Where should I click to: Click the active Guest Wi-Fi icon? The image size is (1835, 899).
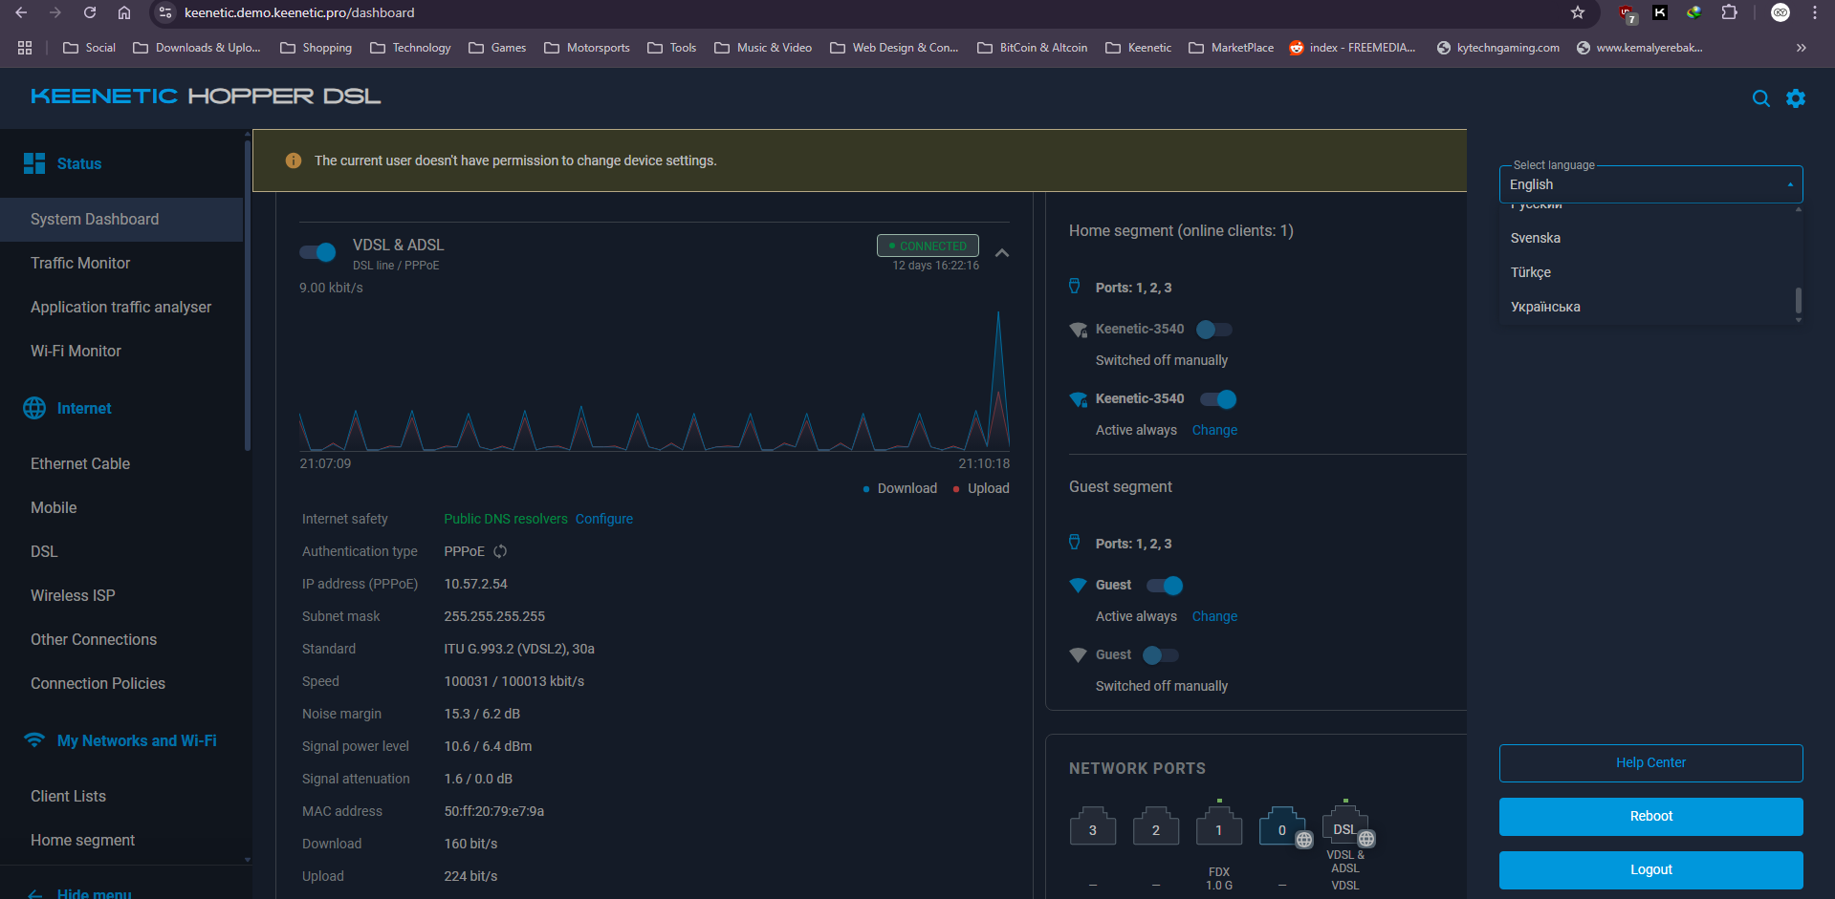(x=1078, y=585)
